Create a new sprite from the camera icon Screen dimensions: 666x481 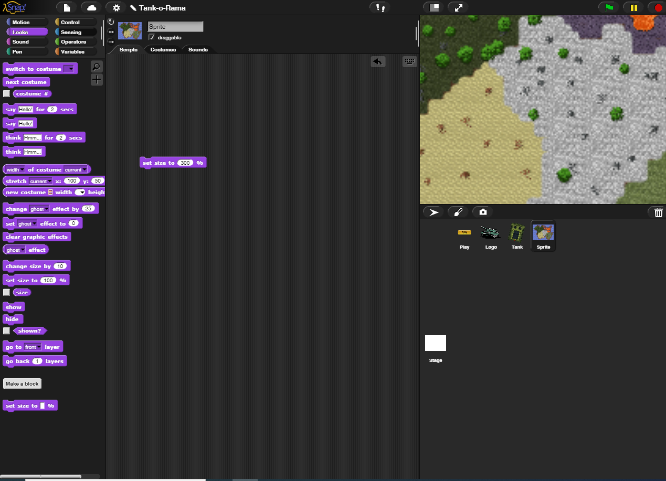pyautogui.click(x=482, y=212)
